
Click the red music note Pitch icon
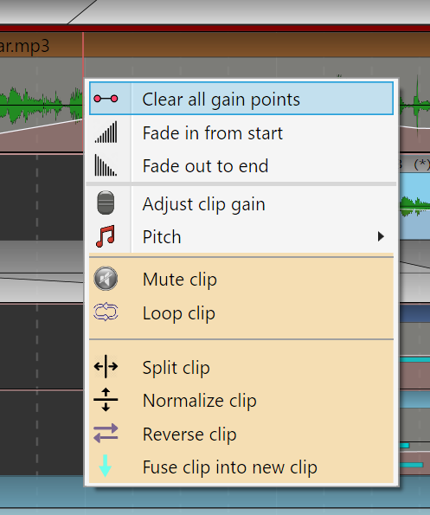[106, 235]
